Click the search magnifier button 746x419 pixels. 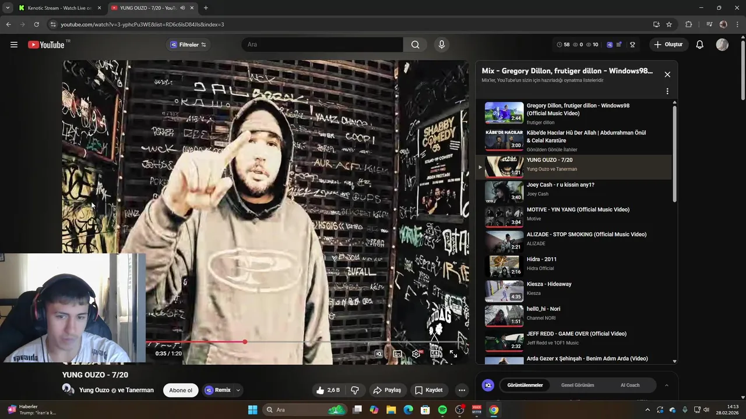pyautogui.click(x=415, y=45)
